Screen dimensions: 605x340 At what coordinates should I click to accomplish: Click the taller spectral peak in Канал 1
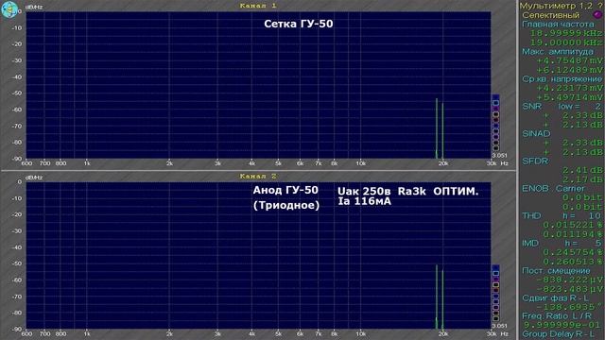pos(437,128)
